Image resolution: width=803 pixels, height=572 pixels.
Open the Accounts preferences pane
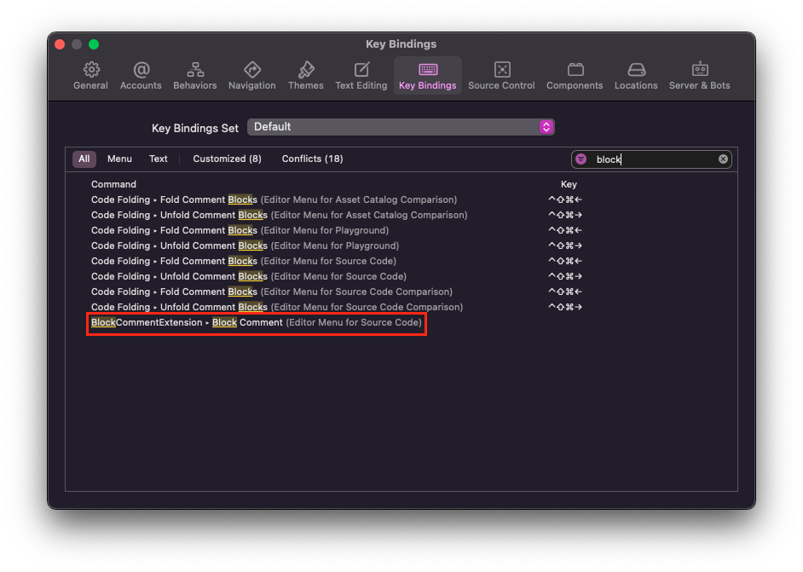(141, 76)
